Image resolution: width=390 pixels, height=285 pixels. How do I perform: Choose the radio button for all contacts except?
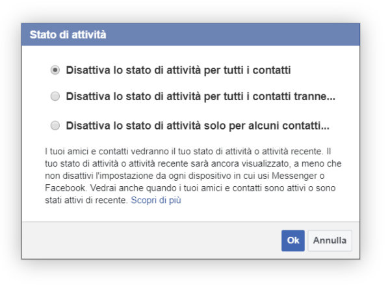55,97
